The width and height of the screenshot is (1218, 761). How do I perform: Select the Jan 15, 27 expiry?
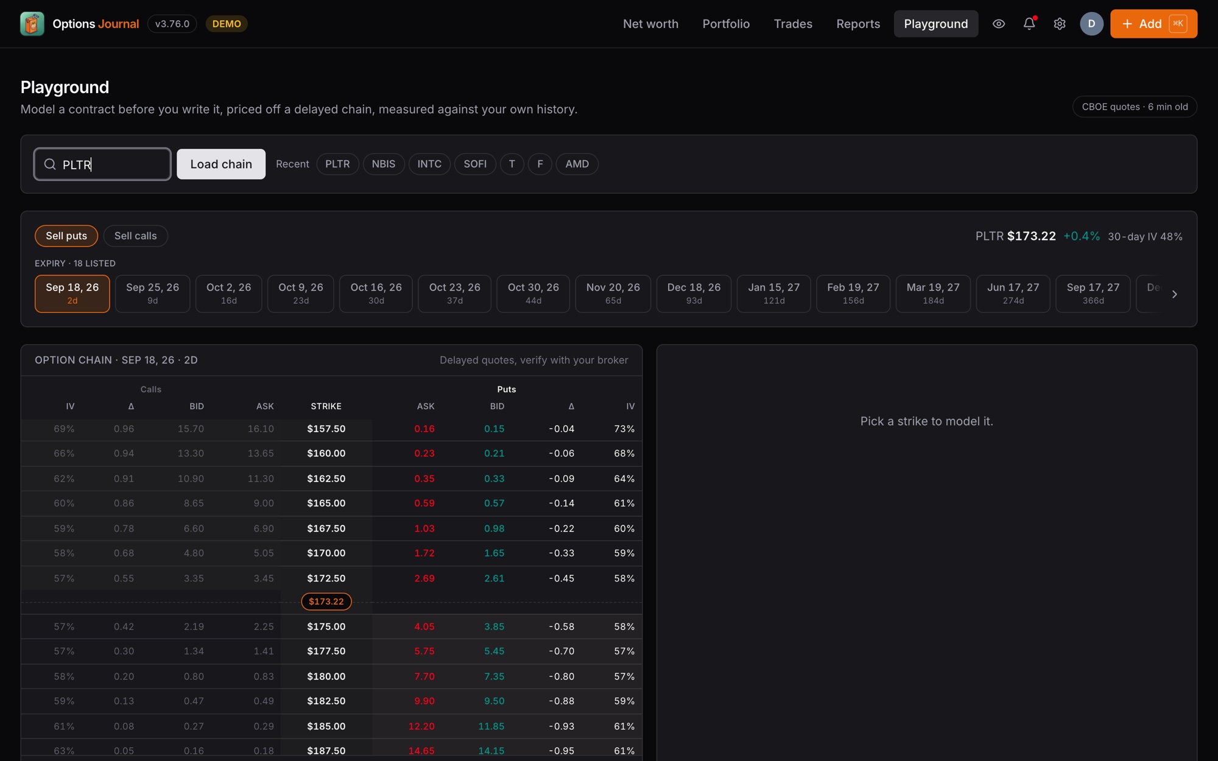pos(774,294)
